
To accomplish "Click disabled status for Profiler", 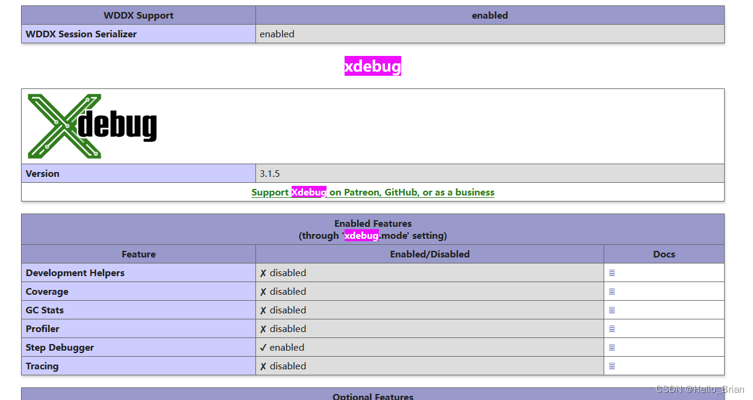I will [x=283, y=329].
